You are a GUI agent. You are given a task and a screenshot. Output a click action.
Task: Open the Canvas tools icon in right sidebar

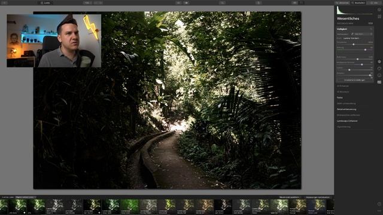pyautogui.click(x=379, y=17)
